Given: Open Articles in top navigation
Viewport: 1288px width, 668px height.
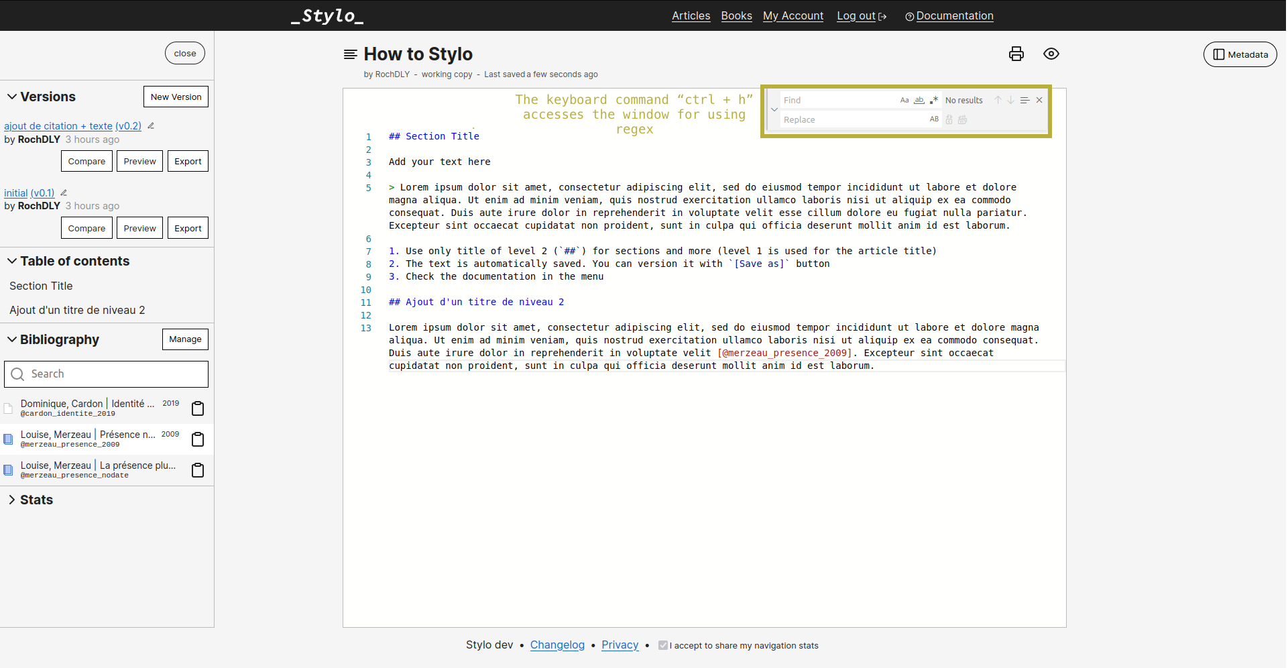Looking at the screenshot, I should (x=691, y=15).
